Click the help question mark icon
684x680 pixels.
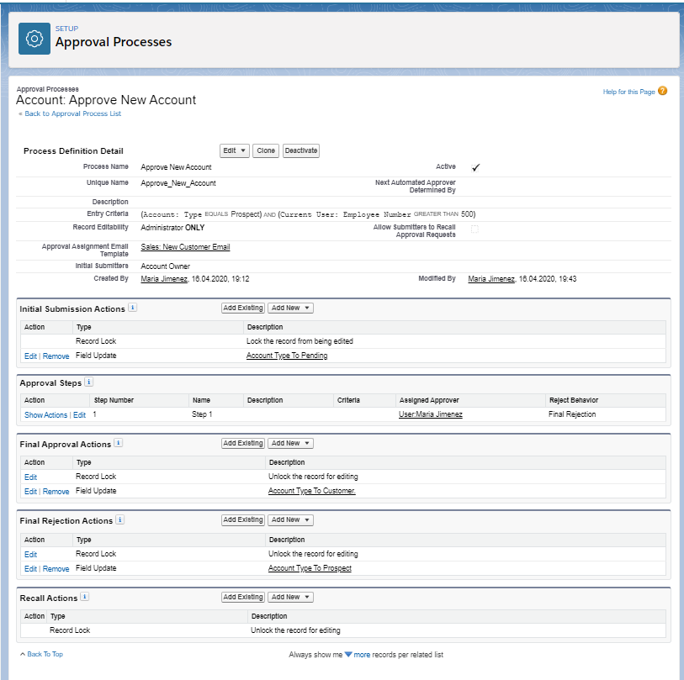pos(662,91)
